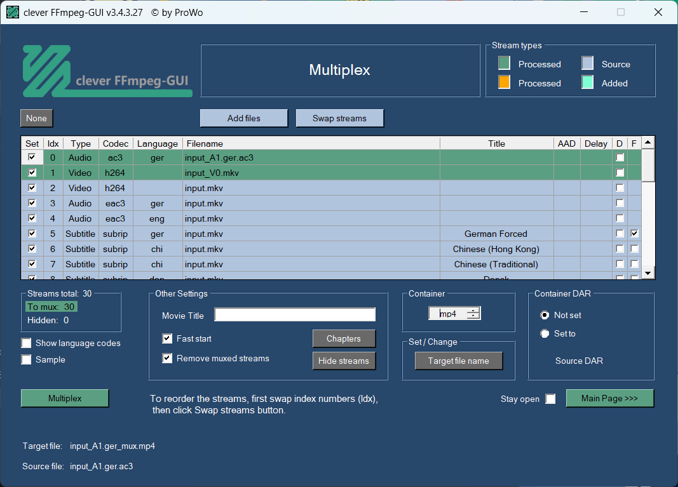678x487 pixels.
Task: Open the Container format mp4 selector
Action: [x=454, y=313]
